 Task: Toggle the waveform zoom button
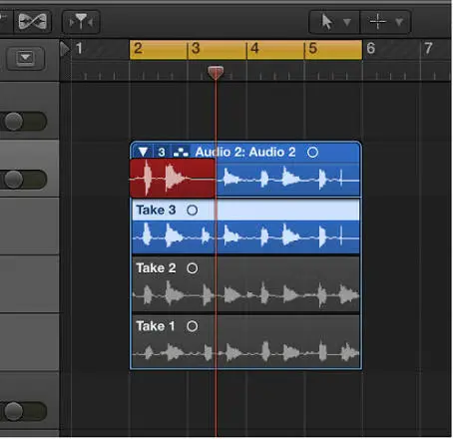tap(32, 22)
